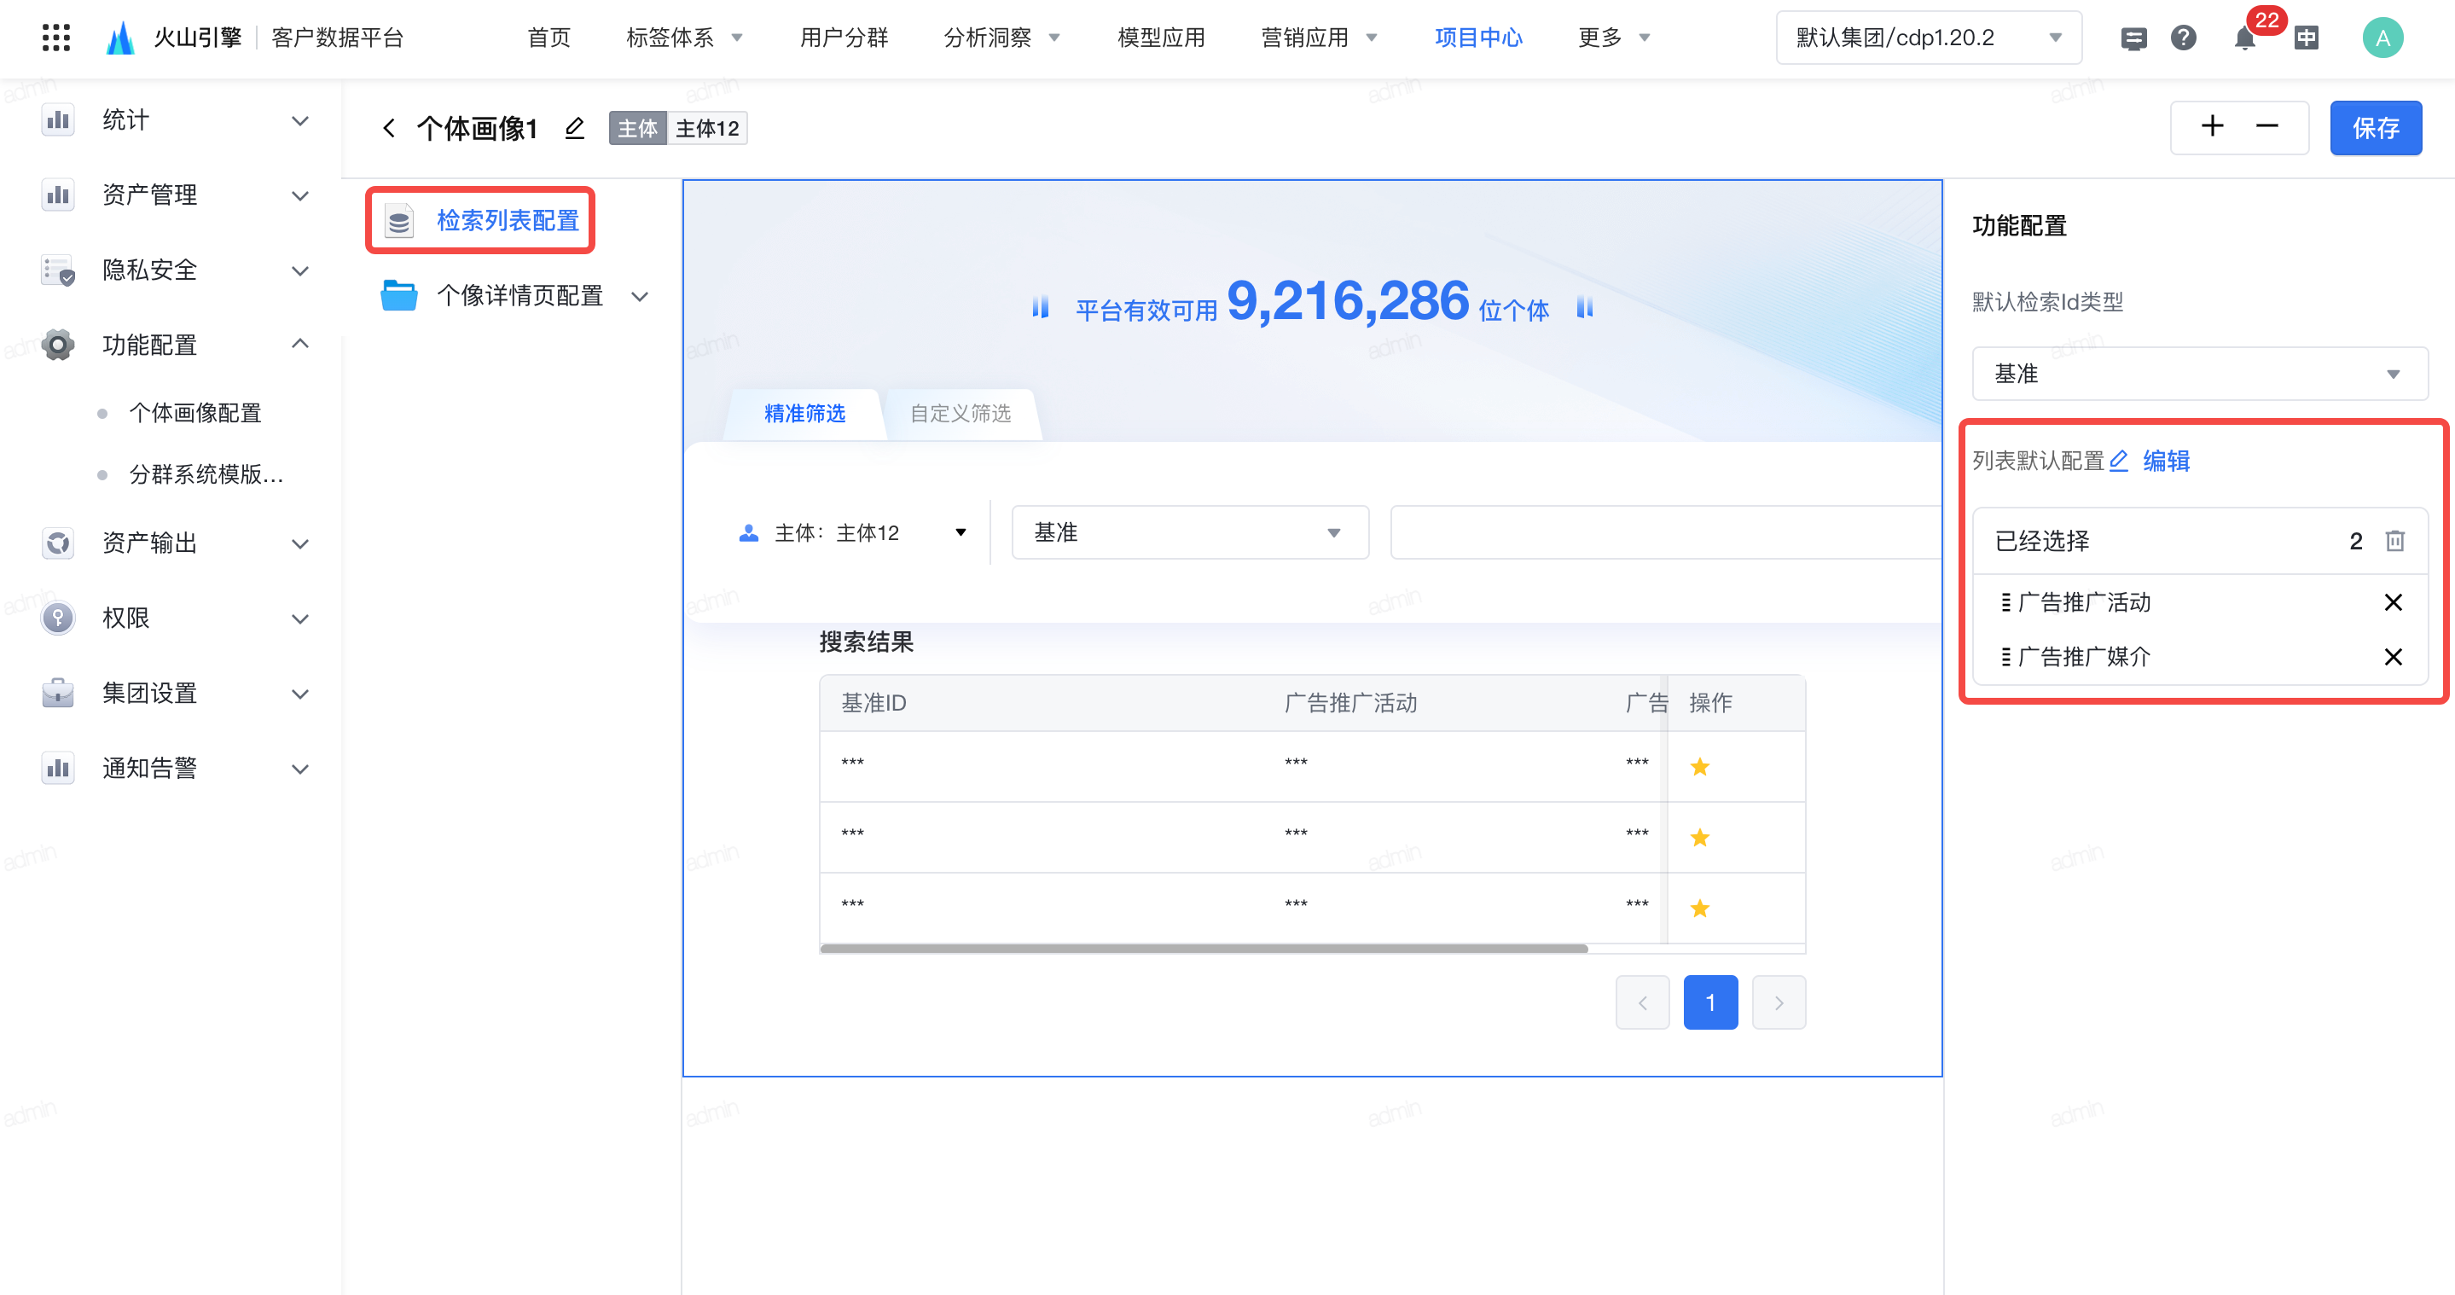Select 检索列表配置 item
2455x1295 pixels.
[x=480, y=221]
